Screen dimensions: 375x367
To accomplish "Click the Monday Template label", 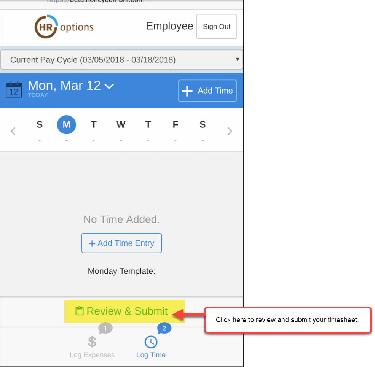I will [121, 271].
